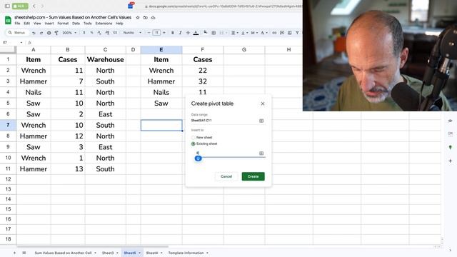The width and height of the screenshot is (457, 257).
Task: Open the vertical align dropdown
Action: tap(244, 33)
